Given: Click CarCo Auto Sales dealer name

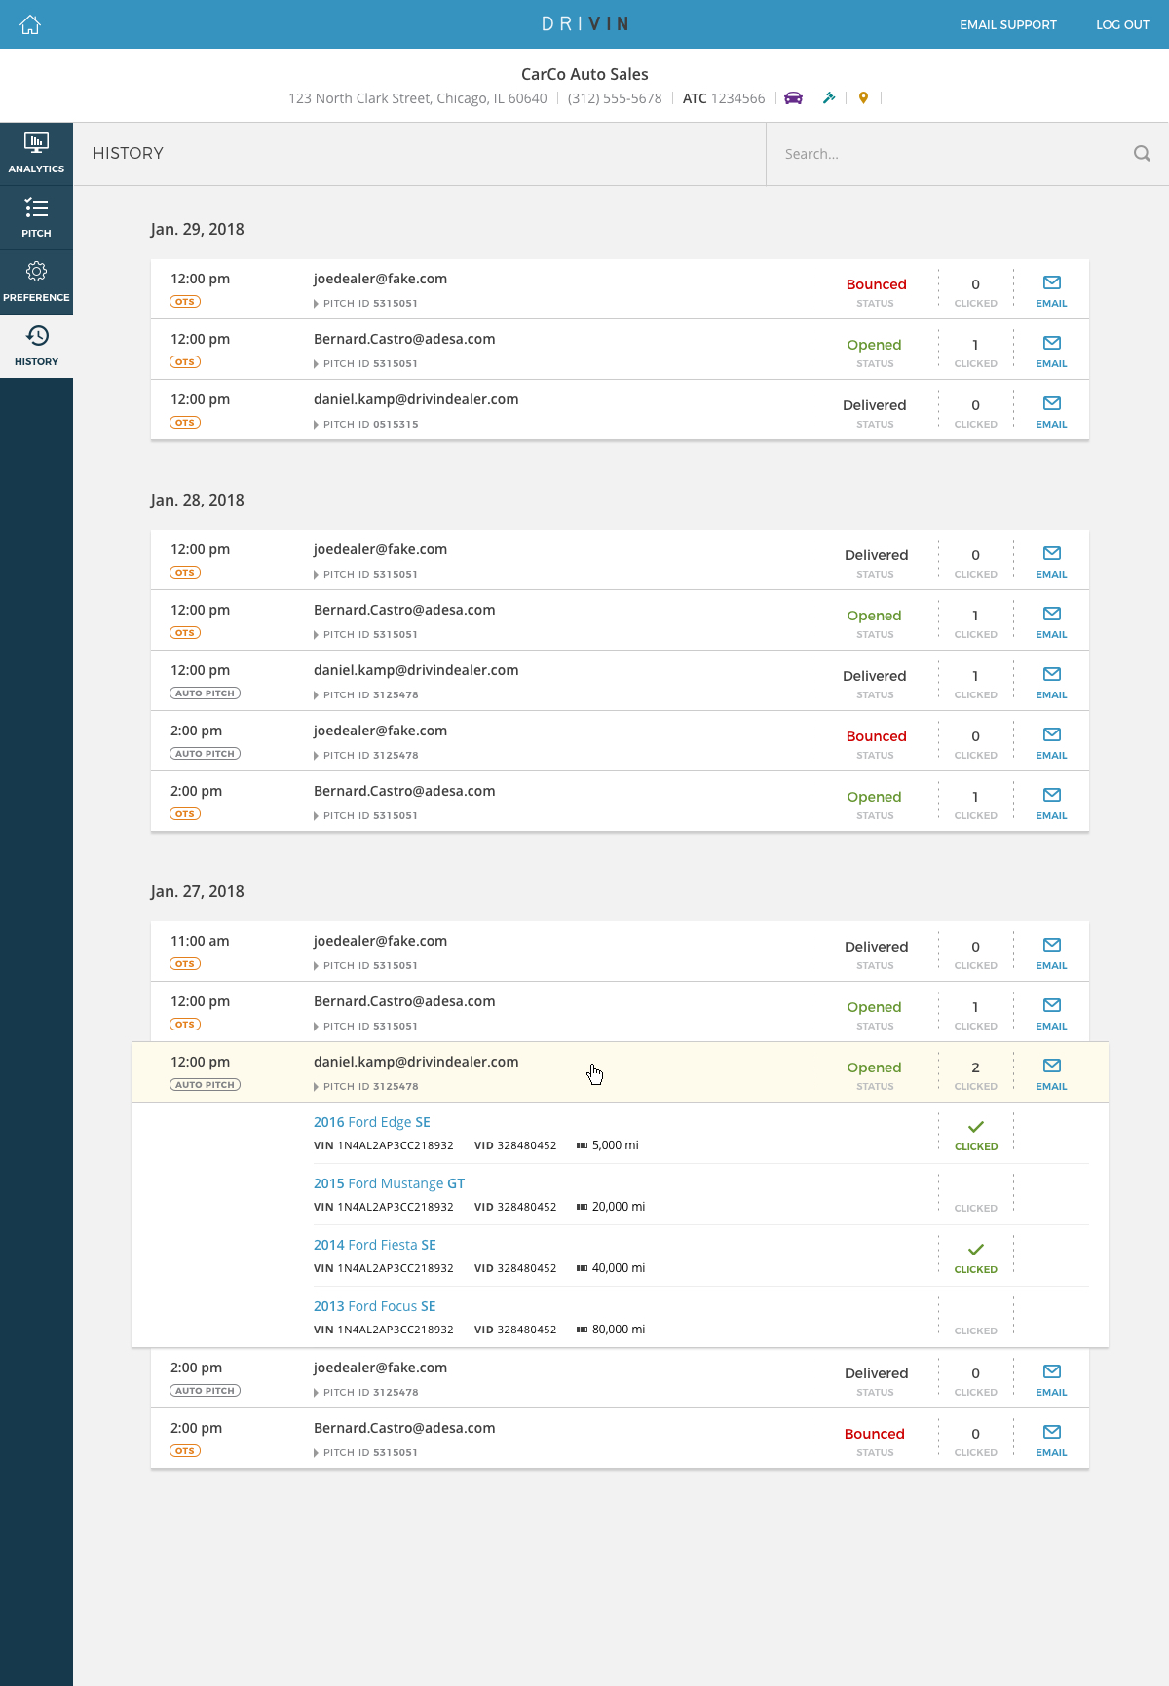Looking at the screenshot, I should [584, 74].
